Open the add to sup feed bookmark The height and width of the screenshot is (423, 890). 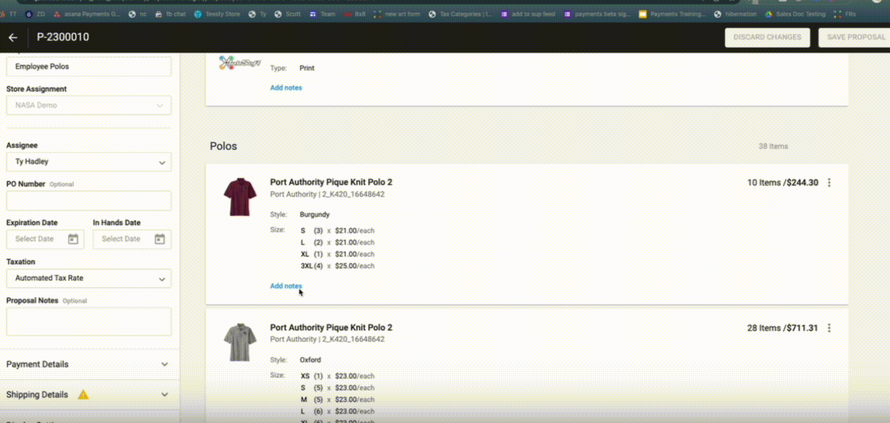click(x=528, y=14)
